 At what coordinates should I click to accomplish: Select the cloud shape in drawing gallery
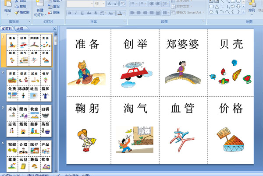point(211,12)
